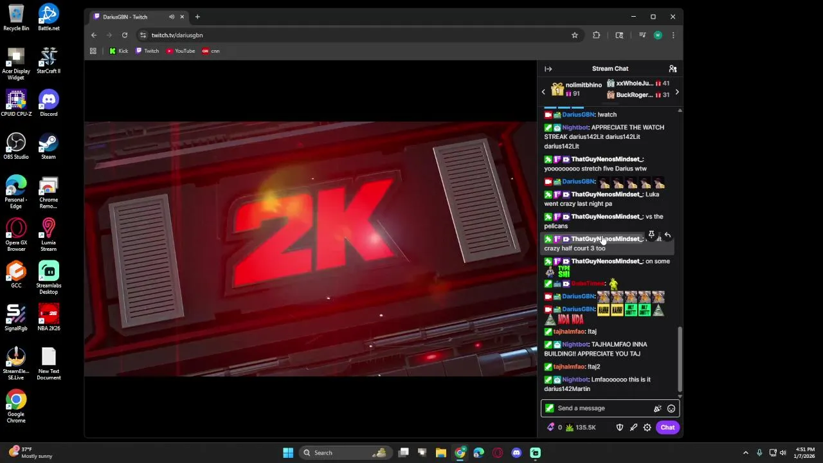Open tajhalmfao username on !taj2 message
This screenshot has width=823, height=463.
click(x=569, y=367)
